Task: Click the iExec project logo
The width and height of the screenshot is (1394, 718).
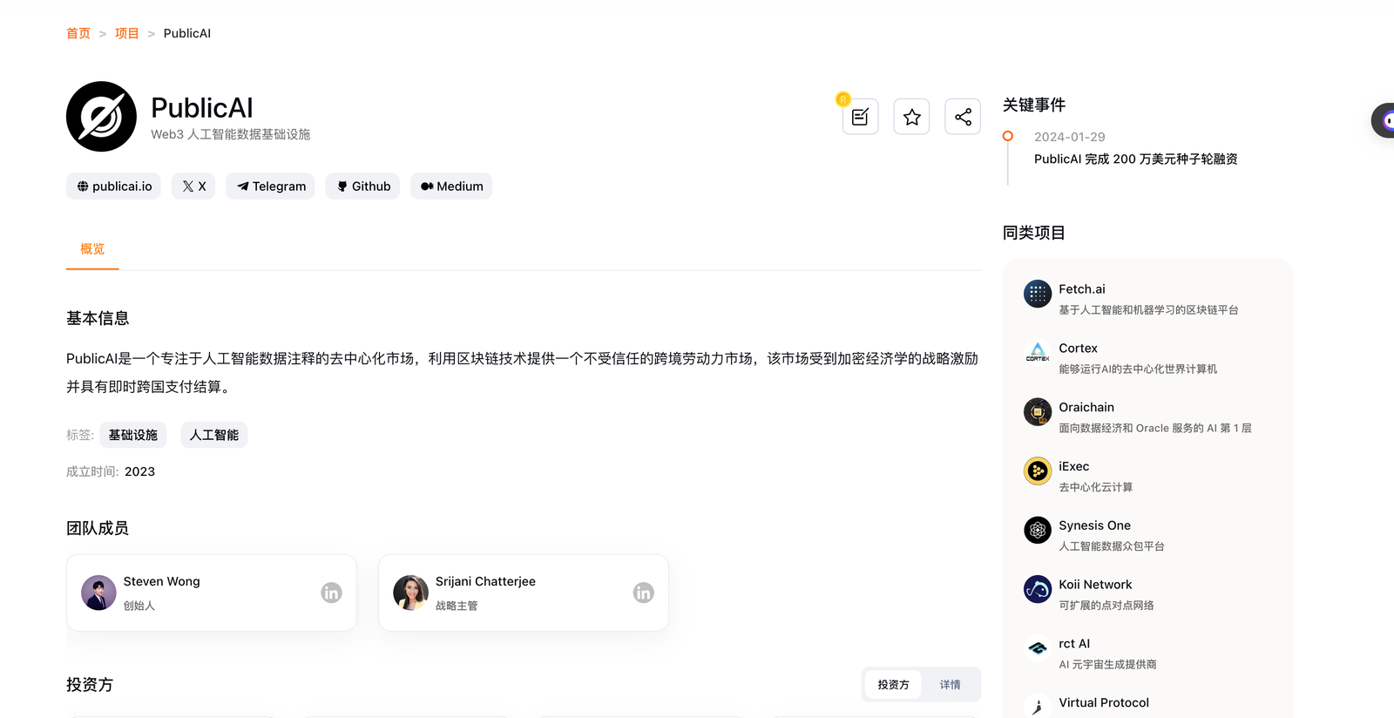Action: coord(1038,471)
